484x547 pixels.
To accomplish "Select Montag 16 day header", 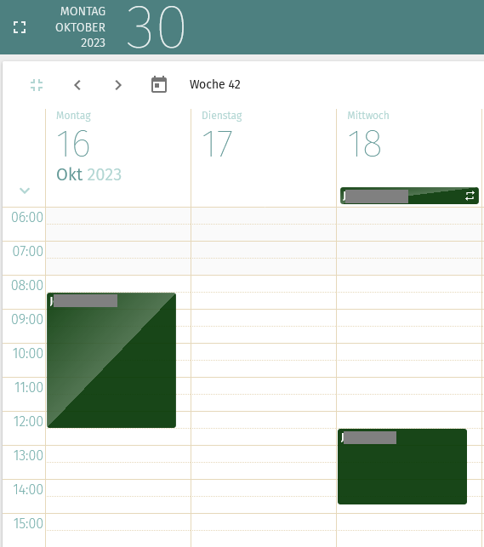I will [73, 136].
